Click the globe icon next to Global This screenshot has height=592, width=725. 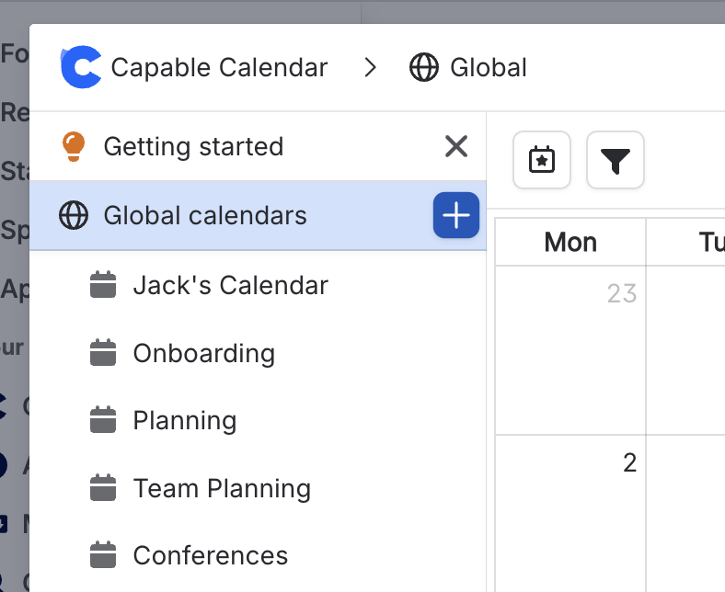tap(424, 68)
